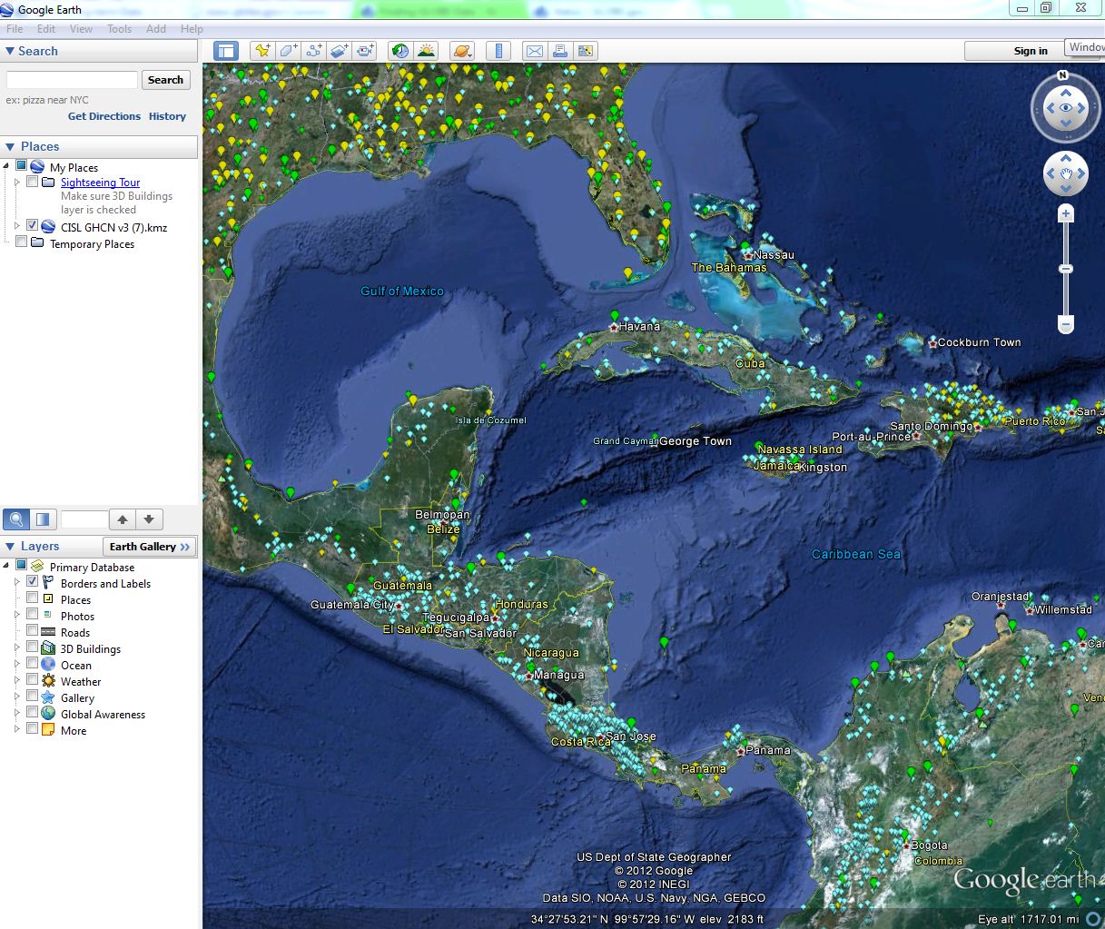Click the Record a Tour icon
This screenshot has height=929, width=1105.
click(x=365, y=51)
